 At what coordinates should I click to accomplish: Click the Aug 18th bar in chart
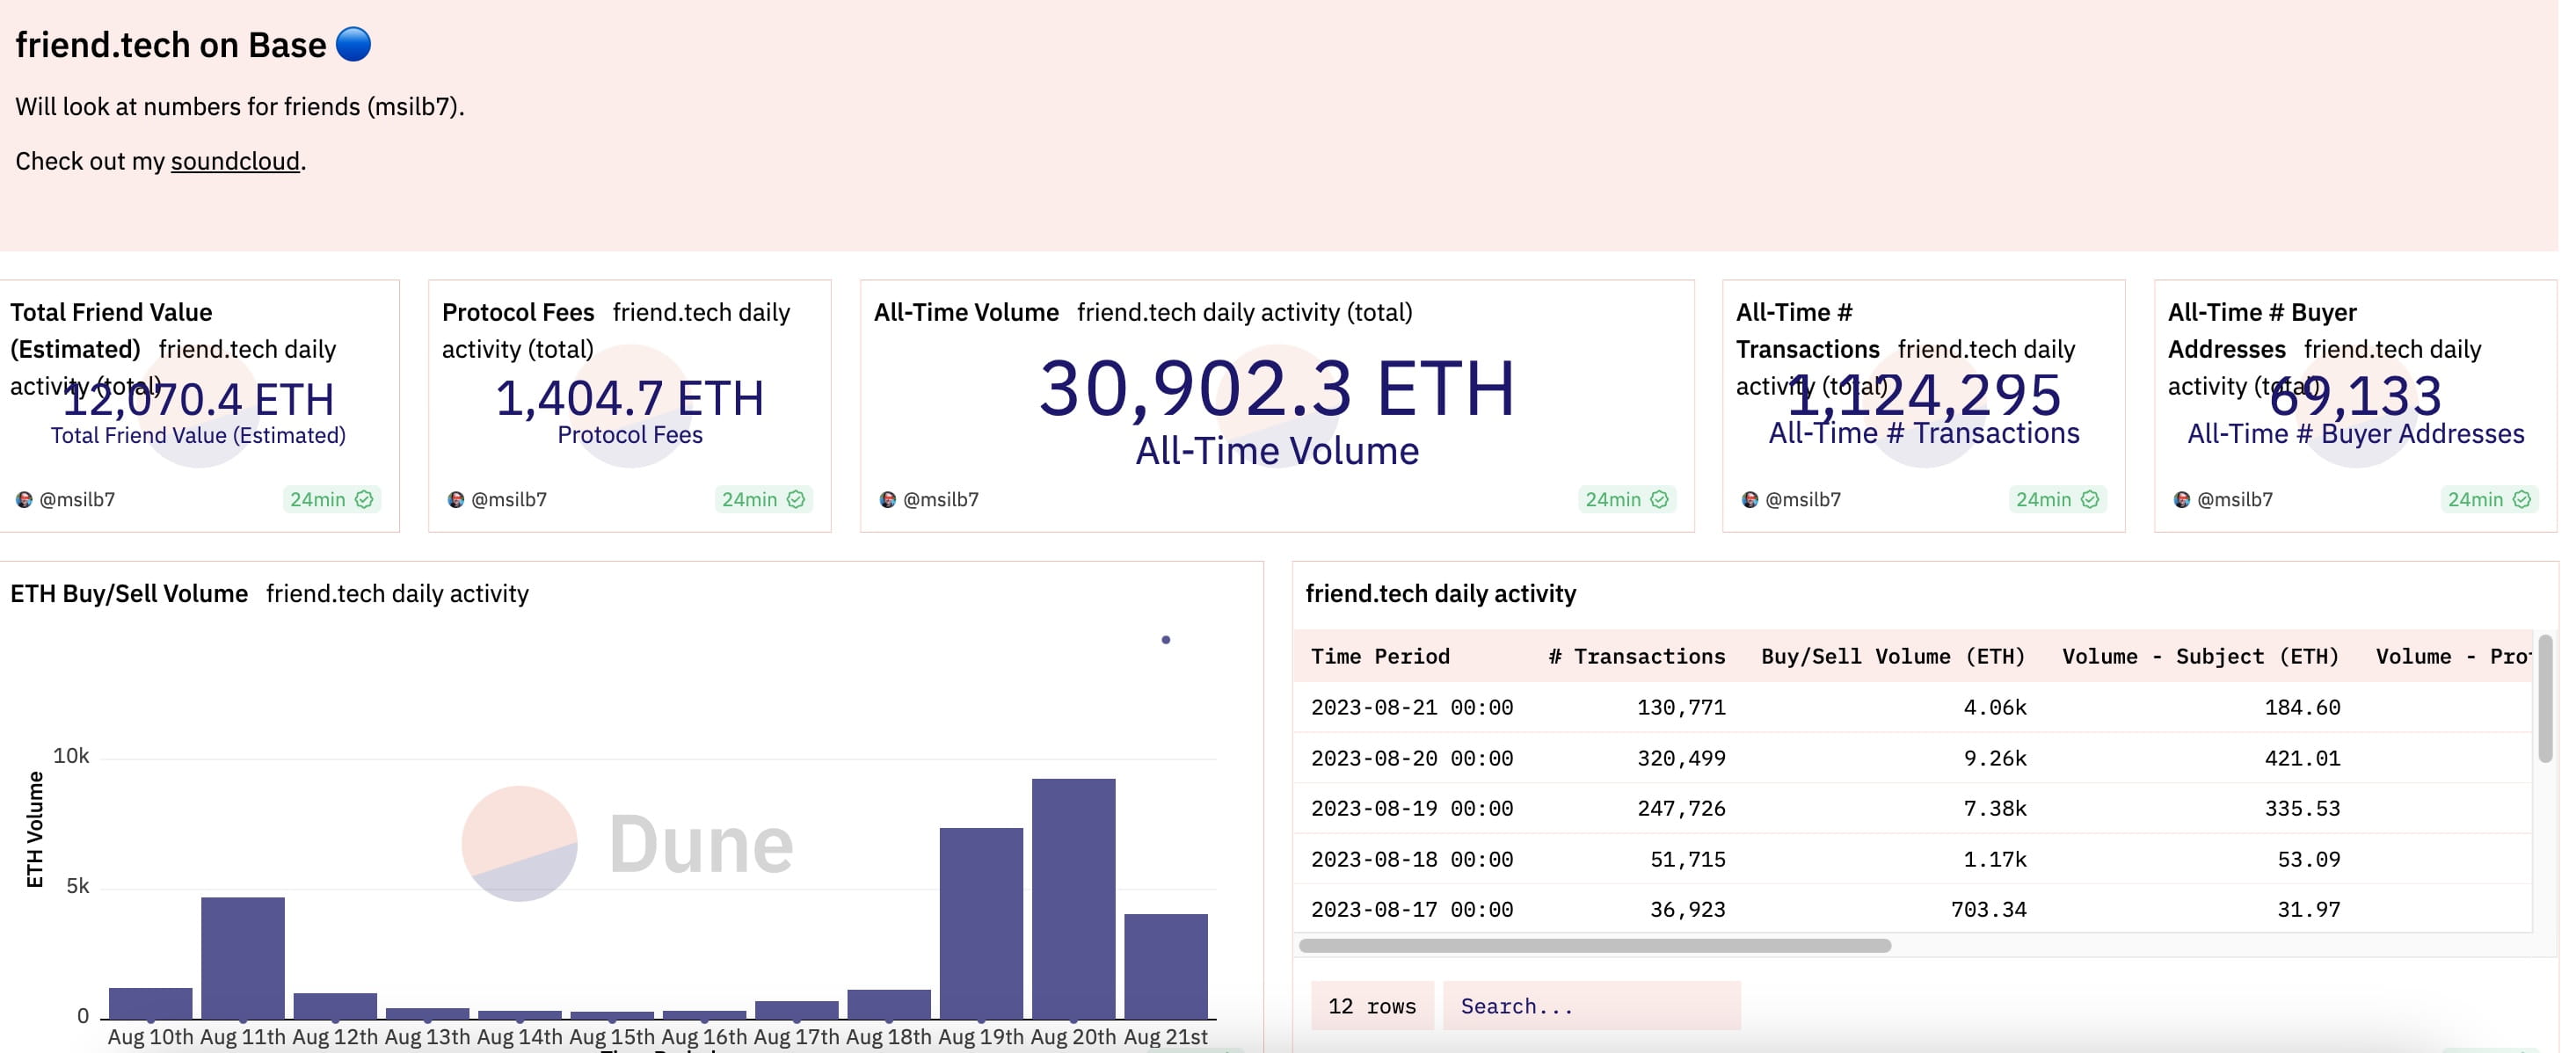(x=889, y=1004)
